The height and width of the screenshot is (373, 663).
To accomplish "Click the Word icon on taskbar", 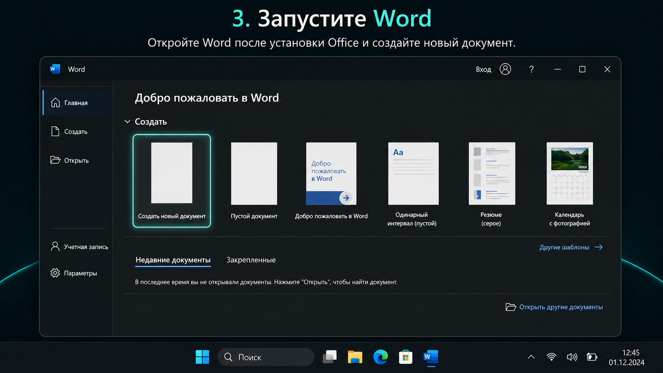I will point(431,357).
